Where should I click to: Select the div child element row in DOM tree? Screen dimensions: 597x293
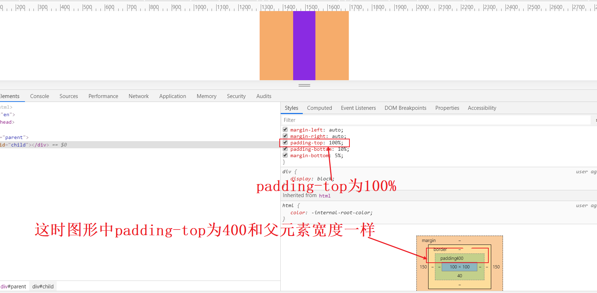[140, 145]
